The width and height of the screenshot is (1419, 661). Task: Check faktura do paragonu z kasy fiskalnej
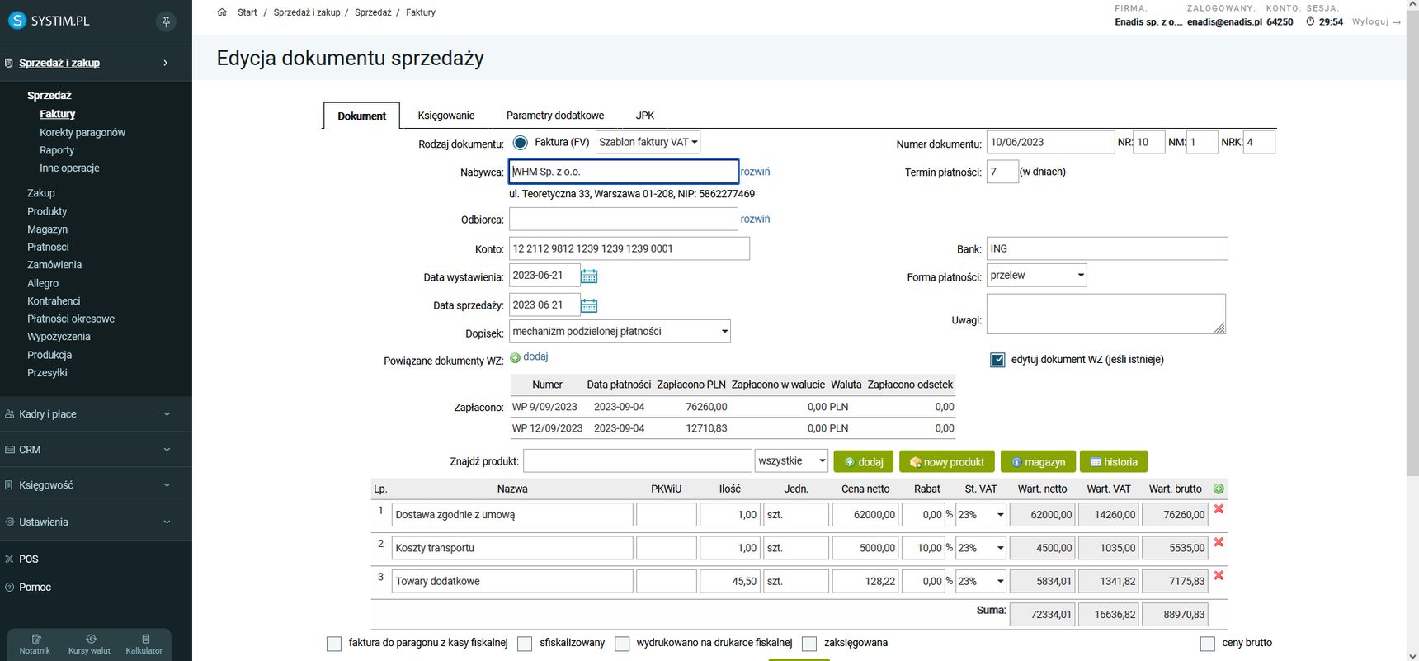pyautogui.click(x=334, y=644)
